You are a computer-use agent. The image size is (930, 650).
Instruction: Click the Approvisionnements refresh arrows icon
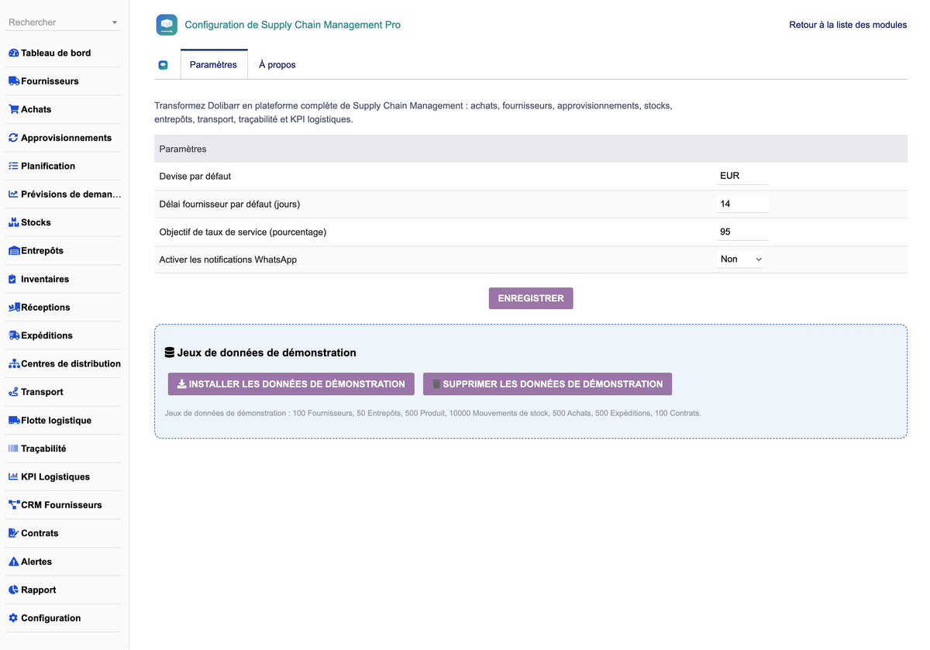point(13,138)
